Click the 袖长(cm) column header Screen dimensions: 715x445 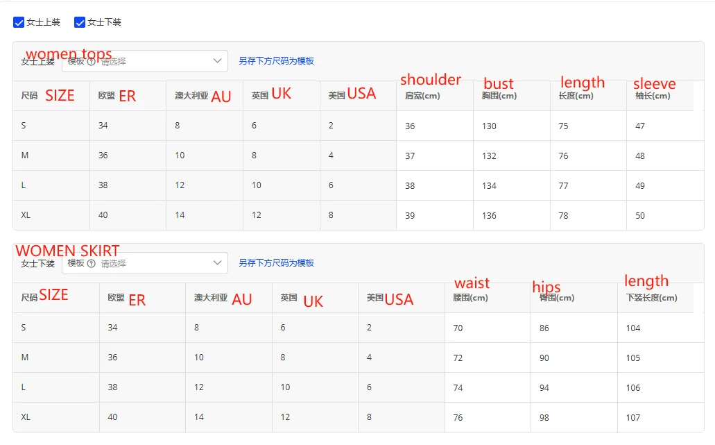tap(653, 96)
